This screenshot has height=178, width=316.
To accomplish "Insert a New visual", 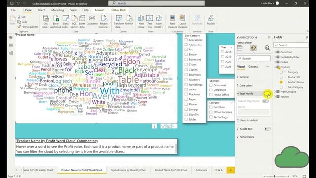I will coord(141,21).
